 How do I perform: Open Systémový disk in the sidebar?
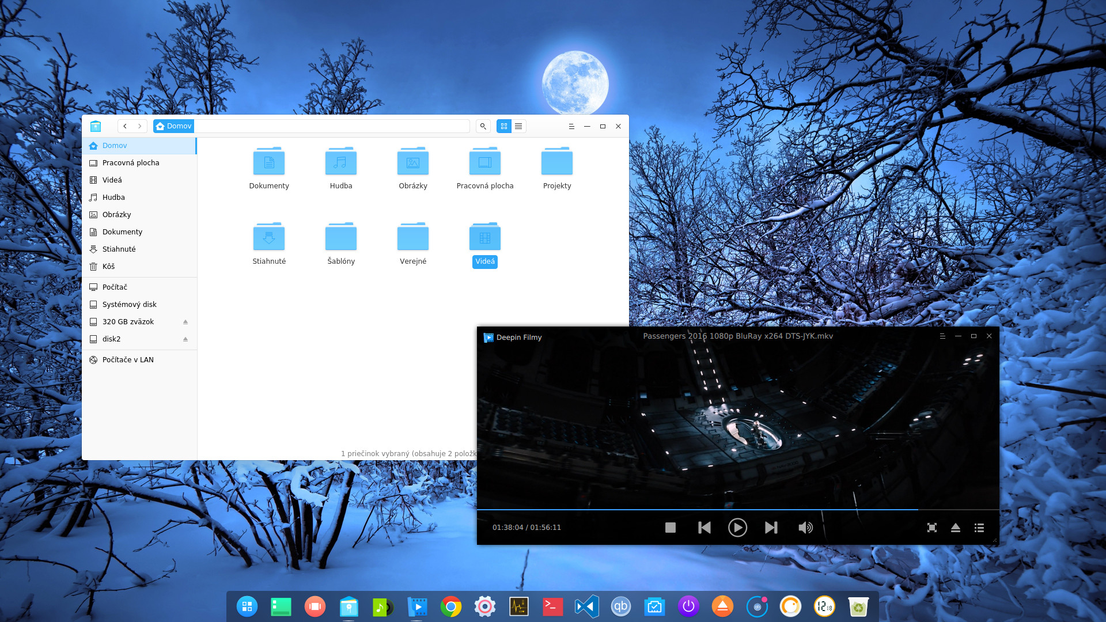[x=139, y=305]
